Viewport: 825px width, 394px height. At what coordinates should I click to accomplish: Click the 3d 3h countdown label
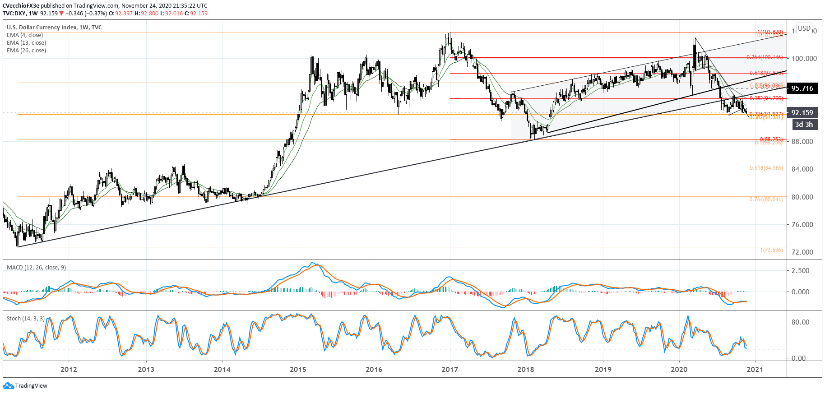click(804, 125)
